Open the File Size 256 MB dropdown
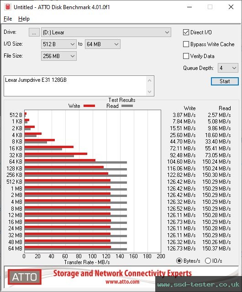 (x=59, y=56)
